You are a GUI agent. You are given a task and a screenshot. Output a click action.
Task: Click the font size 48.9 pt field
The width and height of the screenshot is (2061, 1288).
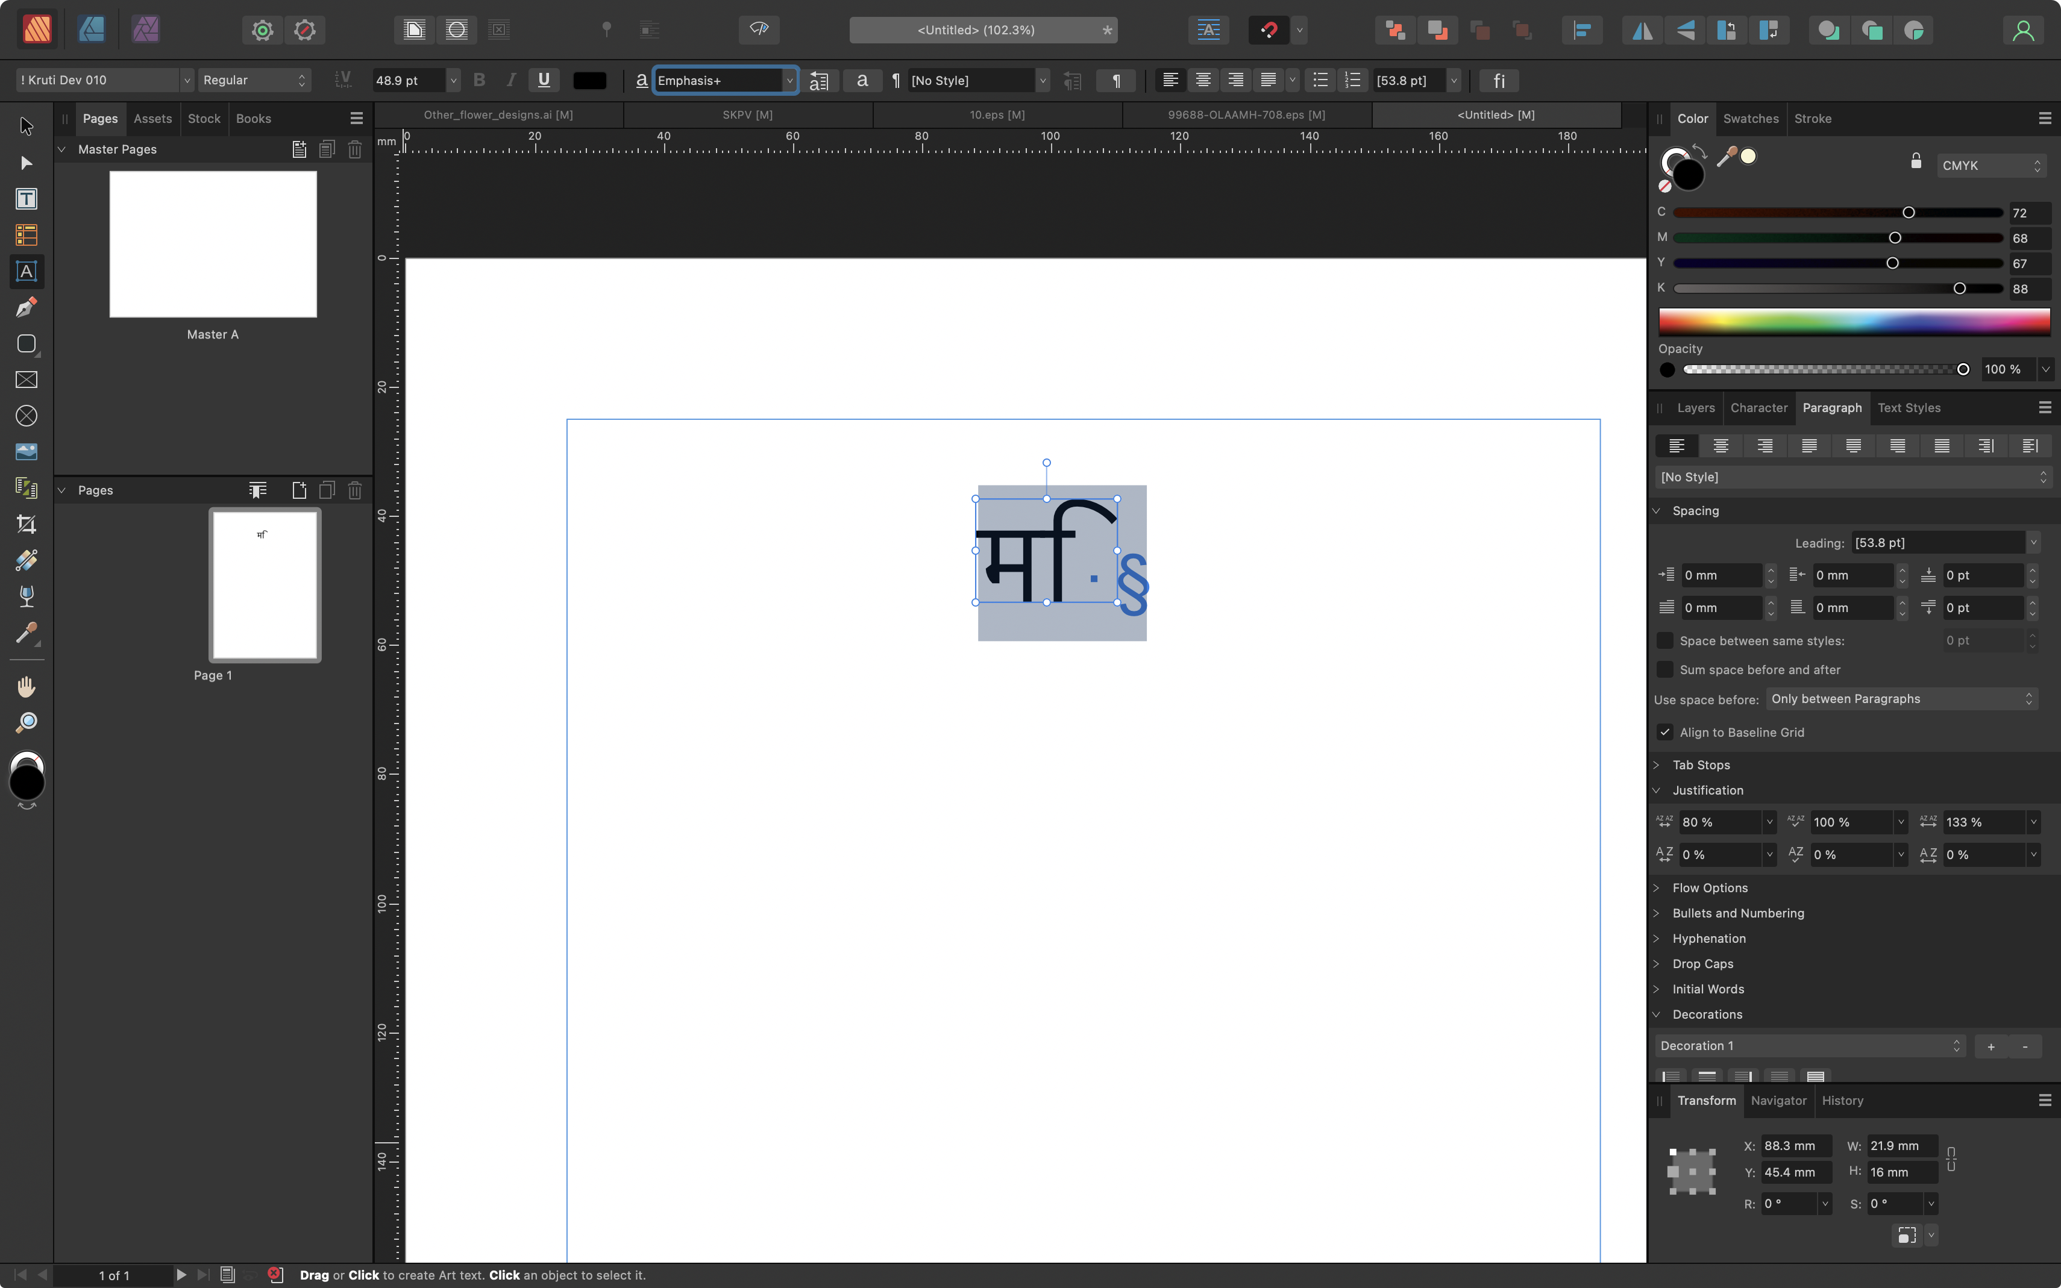pos(408,80)
